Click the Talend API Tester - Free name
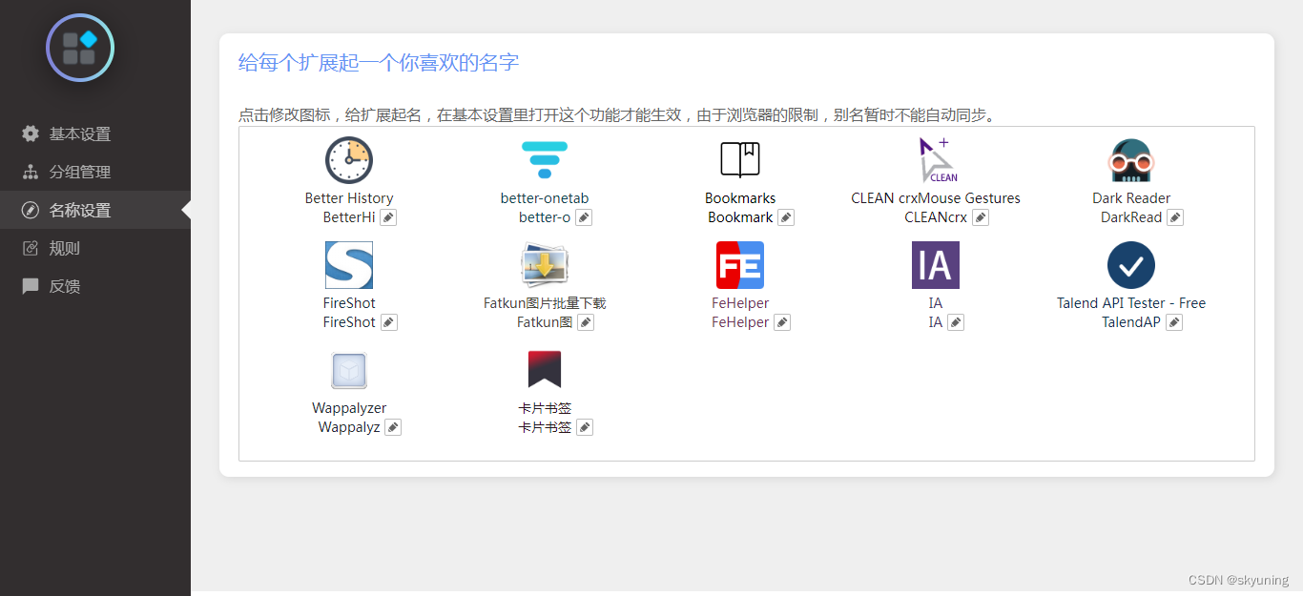The width and height of the screenshot is (1303, 596). (x=1131, y=303)
